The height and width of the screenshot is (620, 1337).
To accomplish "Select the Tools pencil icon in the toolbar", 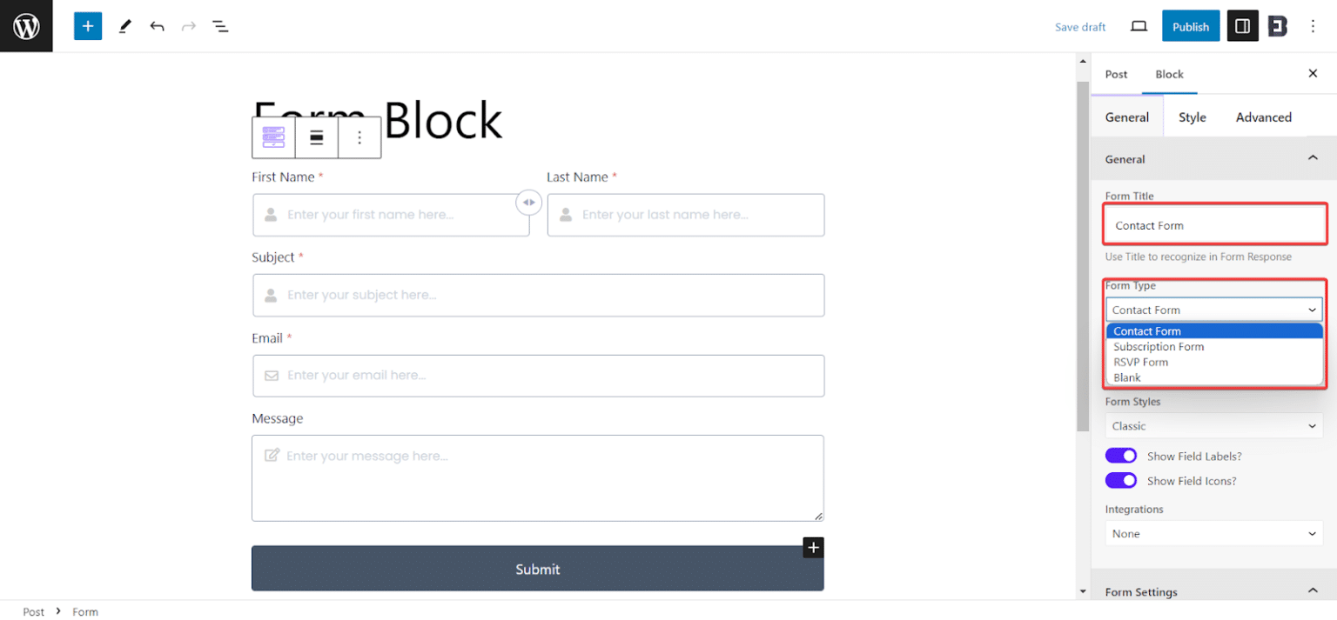I will click(124, 26).
